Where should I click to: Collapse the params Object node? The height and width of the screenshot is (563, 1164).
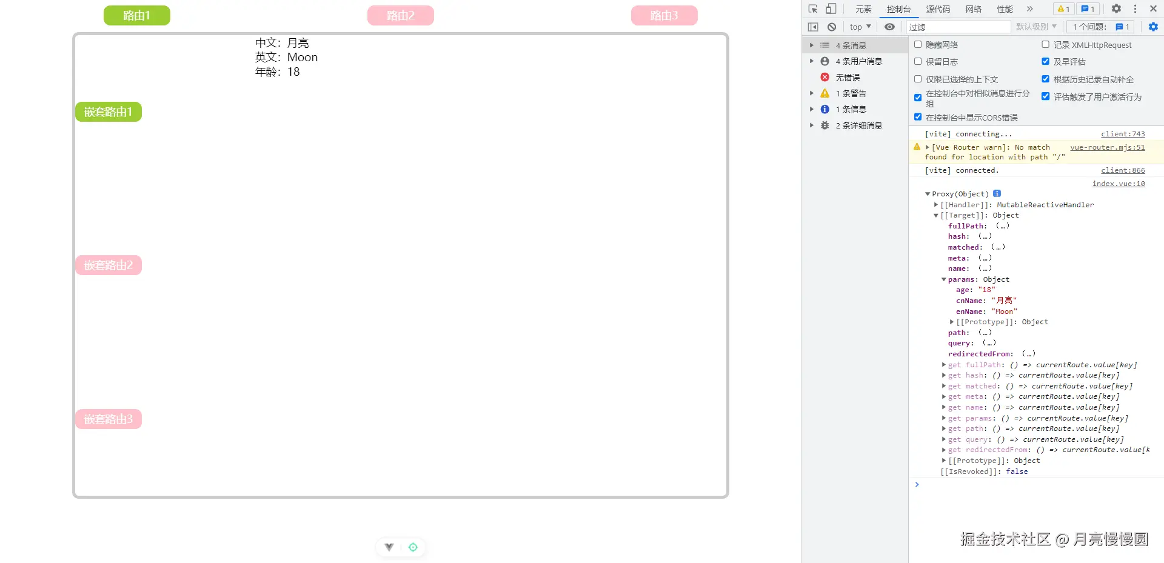(x=944, y=279)
